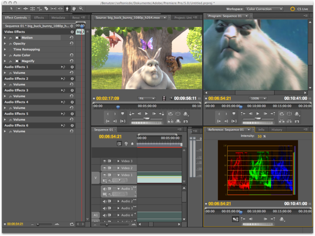Select the Zoom magnifier tool
The image size is (315, 236).
pyautogui.click(x=81, y=9)
